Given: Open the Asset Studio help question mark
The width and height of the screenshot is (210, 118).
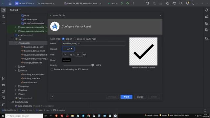Looking at the screenshot, I should (52, 97).
